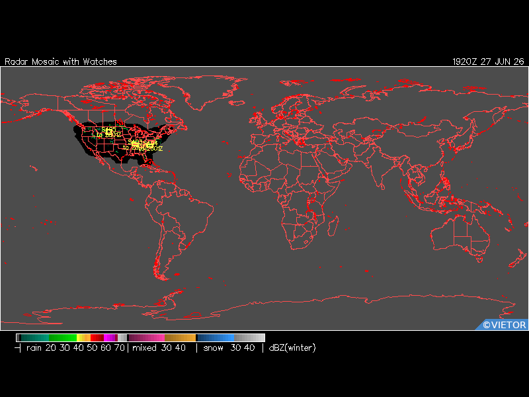Click the 'dBZ(winter)' legend unit label
The width and height of the screenshot is (529, 397).
292,348
